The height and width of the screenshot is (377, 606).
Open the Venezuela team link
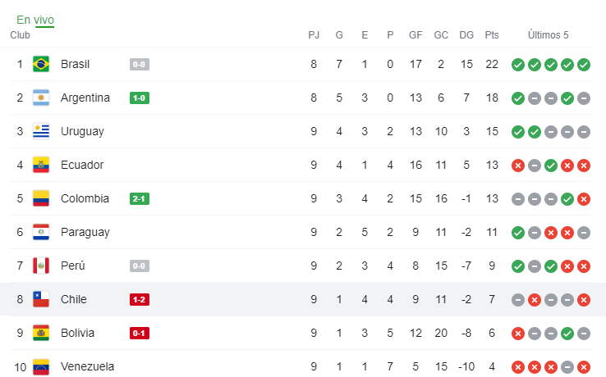(x=87, y=366)
